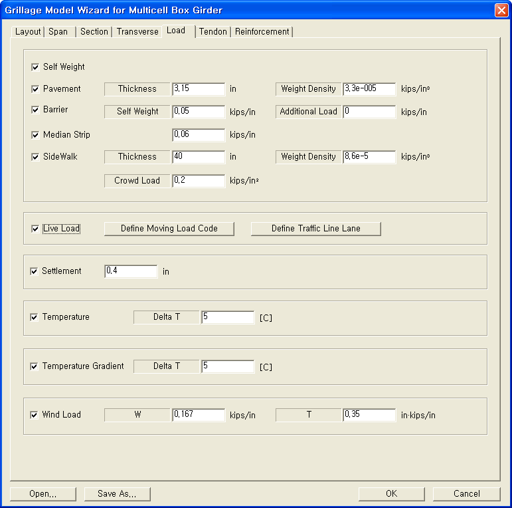The height and width of the screenshot is (508, 512).
Task: Disable the Wind Load checkbox
Action: click(35, 415)
